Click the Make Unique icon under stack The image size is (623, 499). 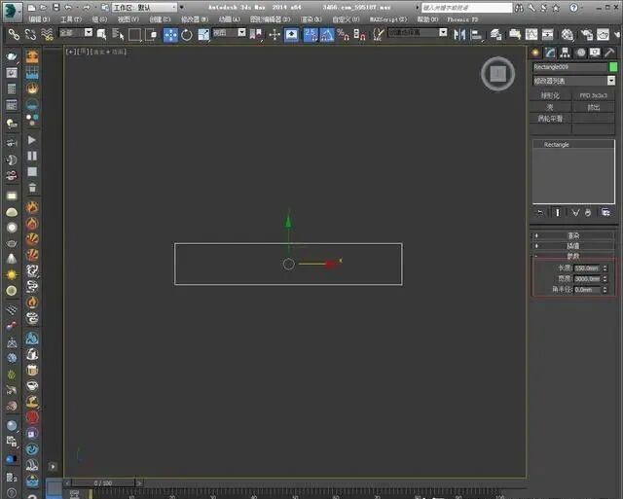575,213
